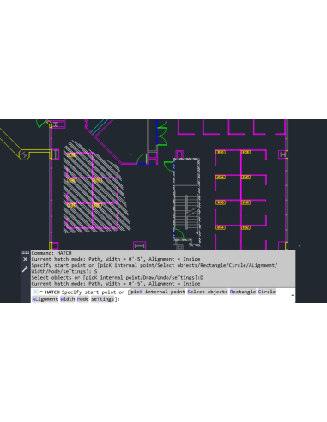The image size is (327, 422).
Task: Grab the command line grip handle
Action: (25, 253)
